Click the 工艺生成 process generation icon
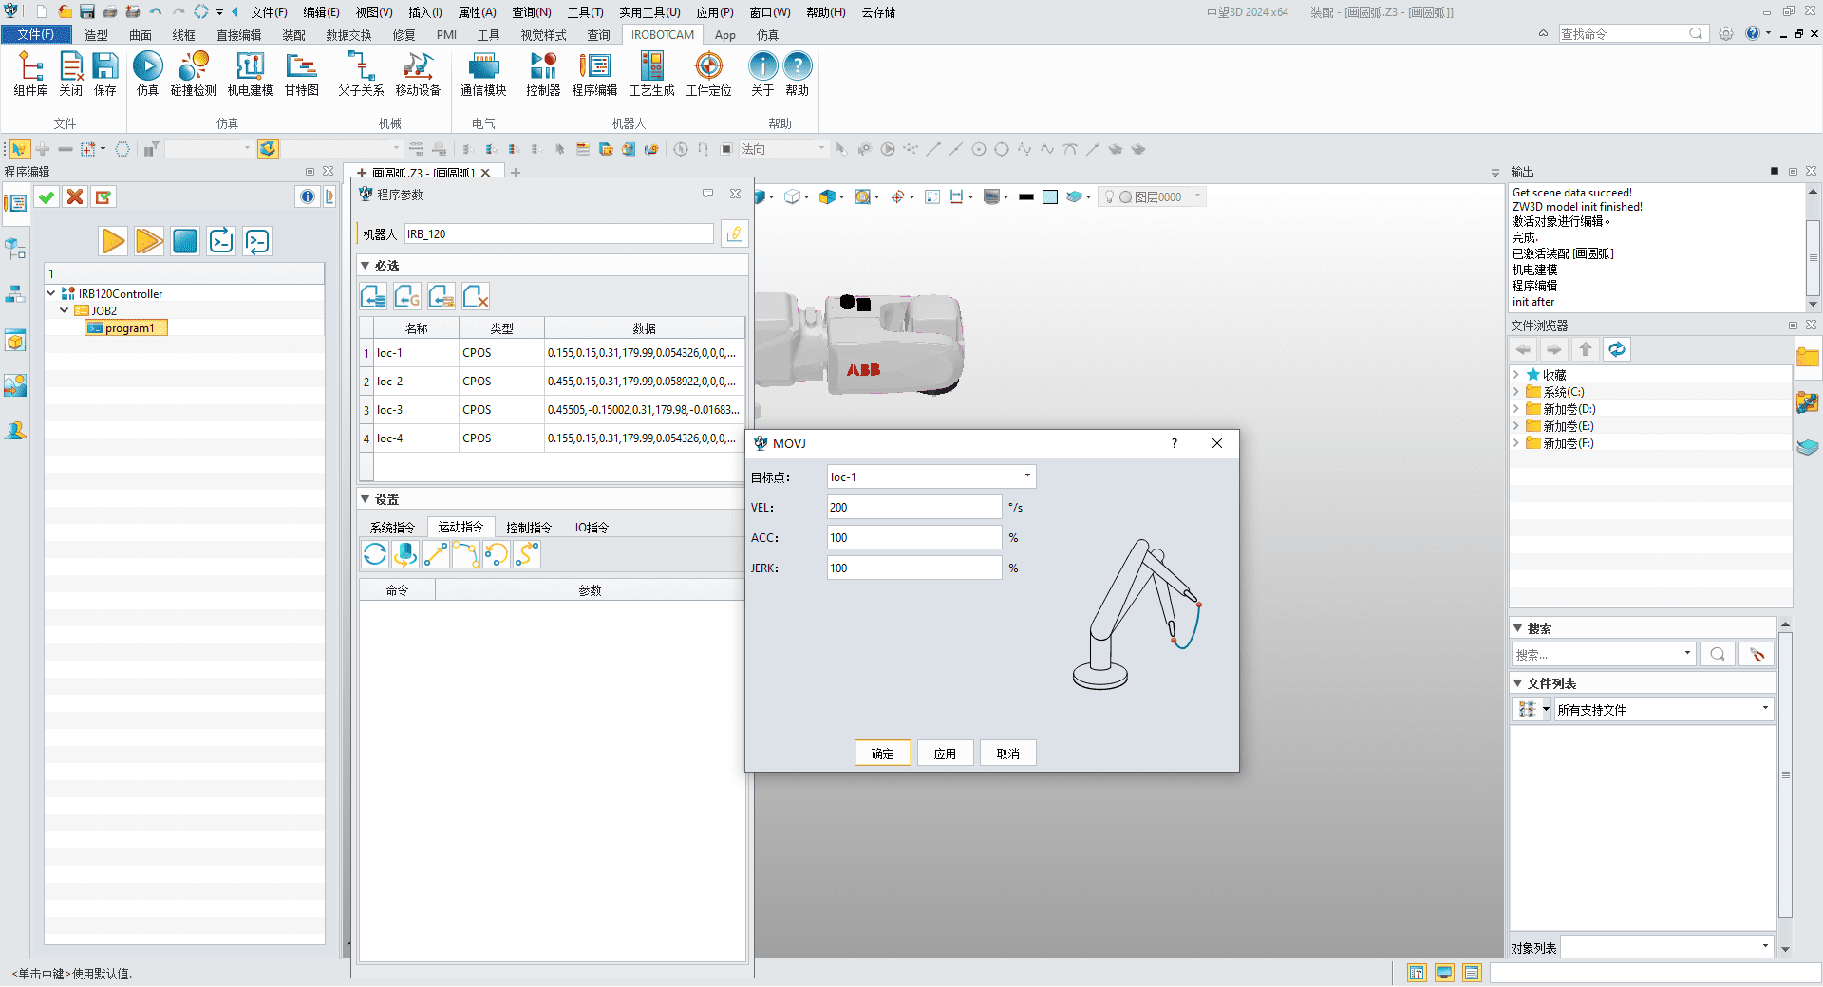 (x=651, y=74)
